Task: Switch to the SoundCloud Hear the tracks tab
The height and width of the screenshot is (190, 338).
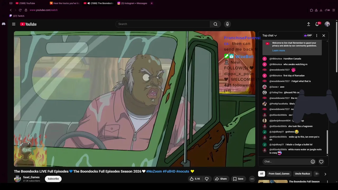Action: click(x=65, y=3)
